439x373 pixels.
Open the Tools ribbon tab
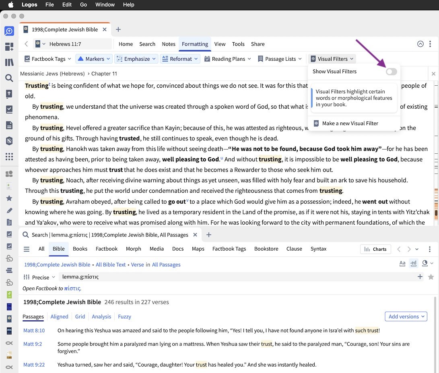point(238,44)
